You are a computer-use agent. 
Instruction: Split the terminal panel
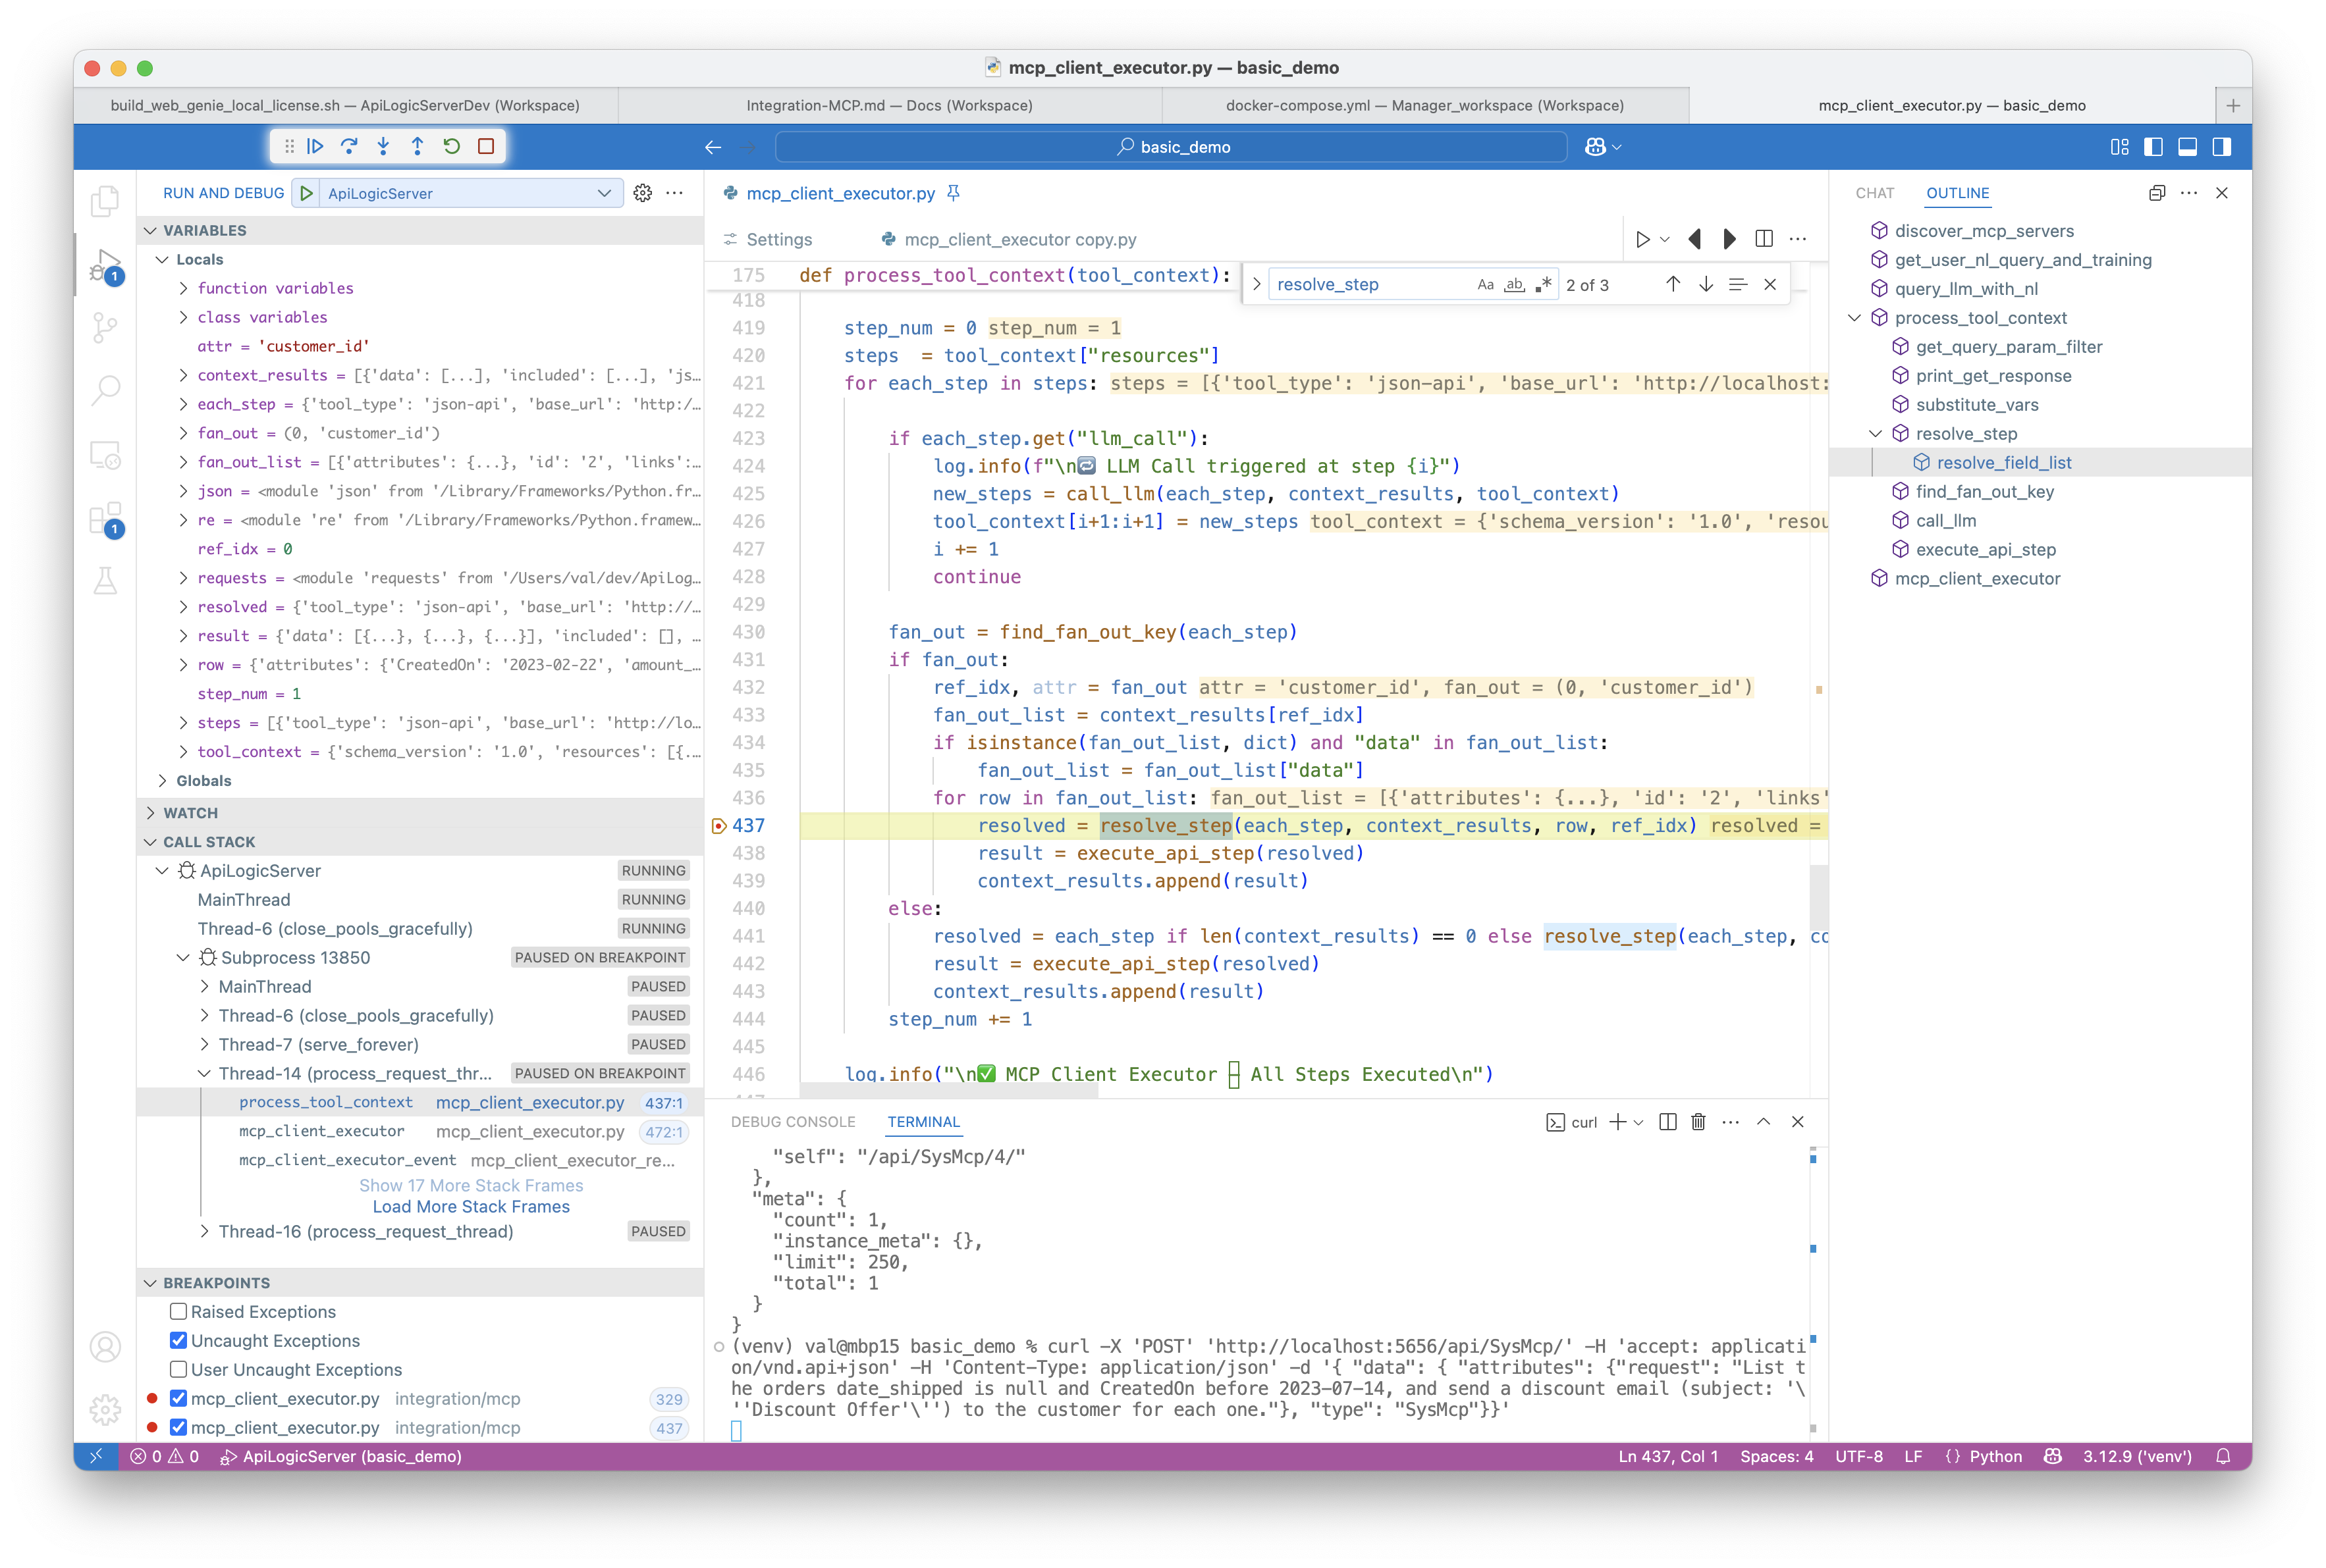tap(1667, 1122)
